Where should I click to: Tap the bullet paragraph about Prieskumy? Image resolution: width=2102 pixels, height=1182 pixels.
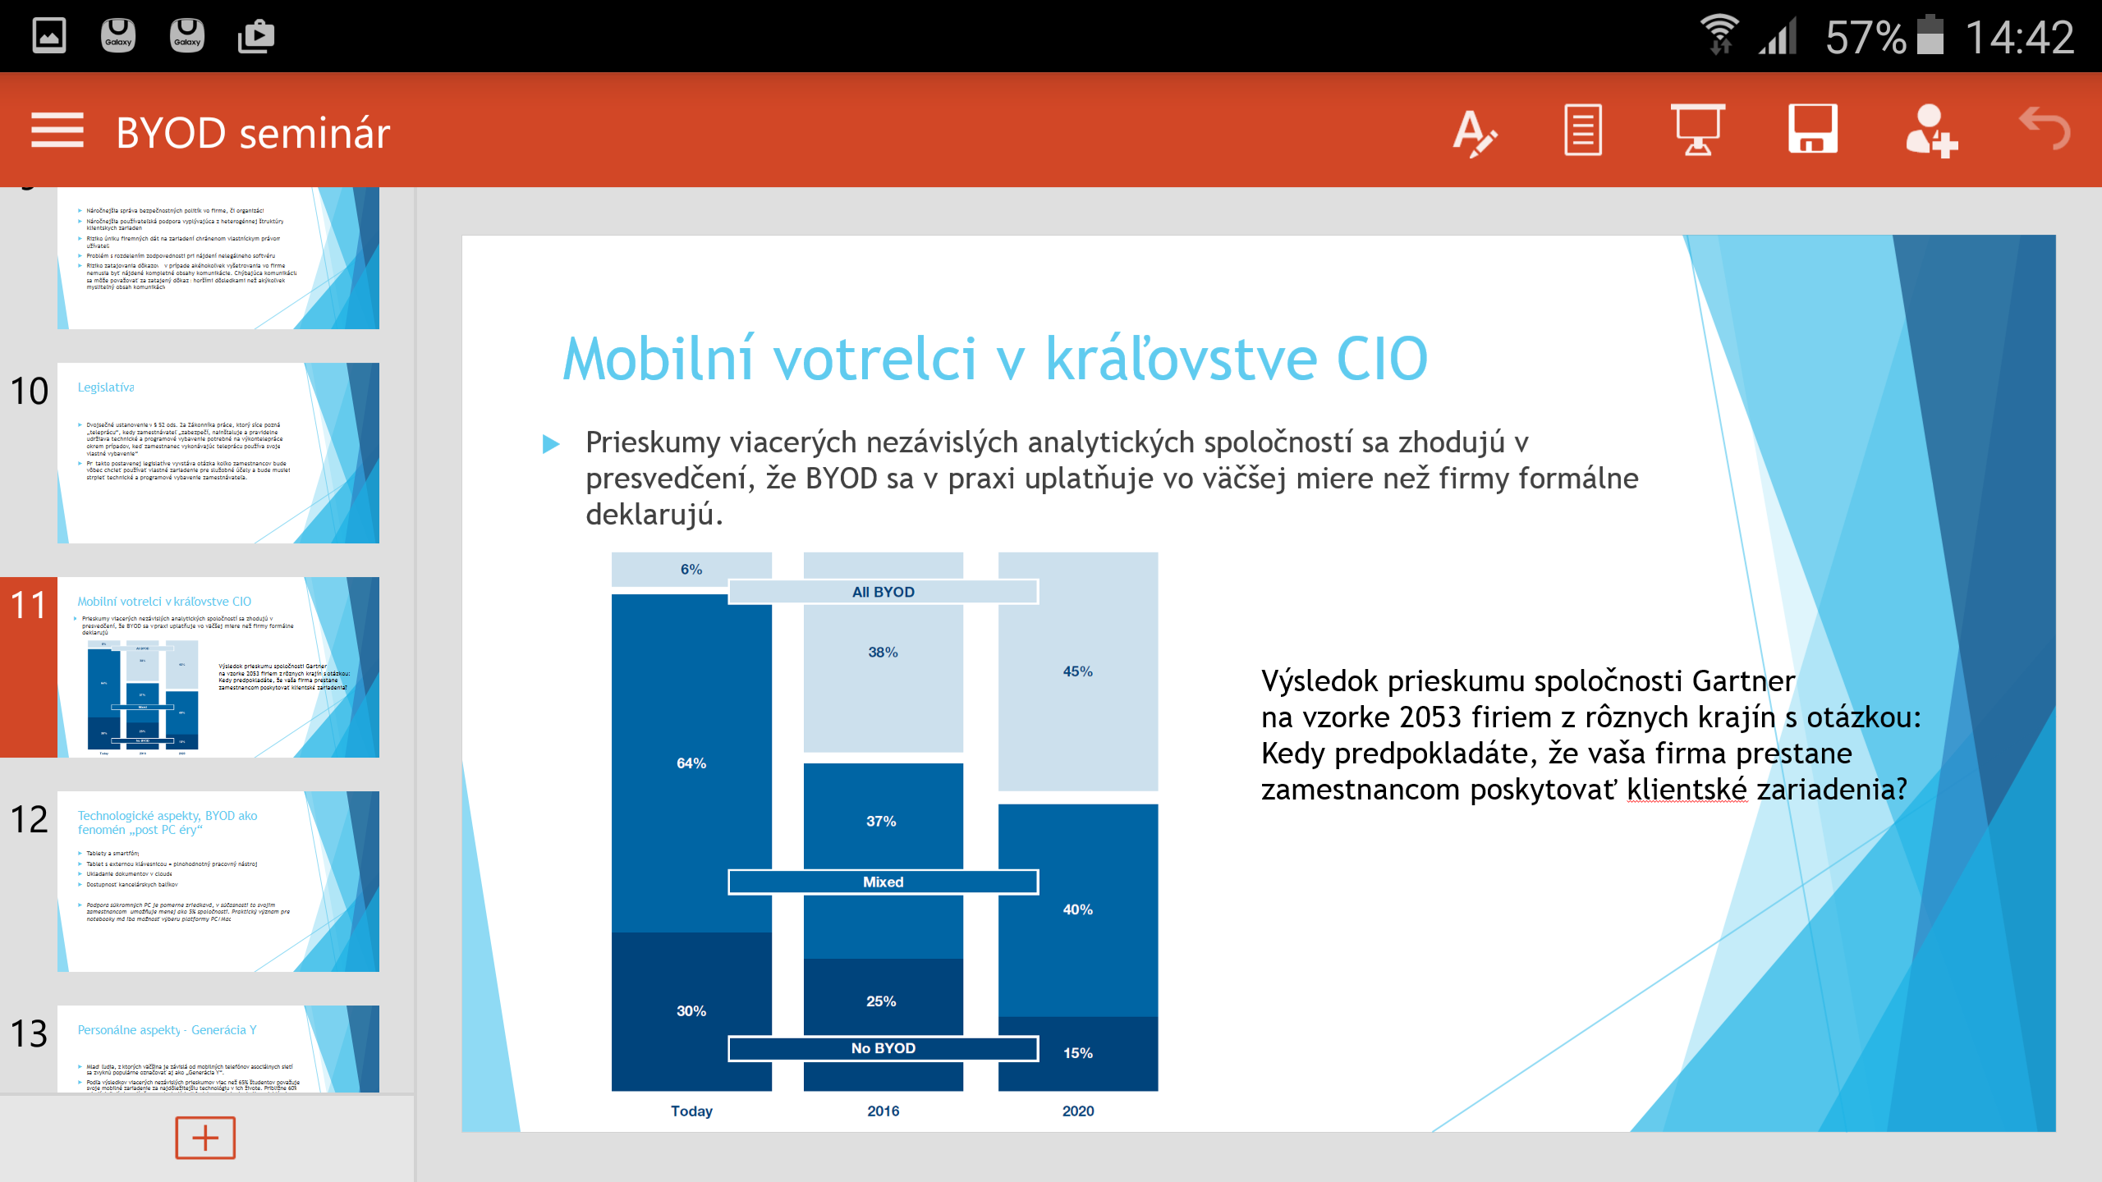pyautogui.click(x=1110, y=478)
